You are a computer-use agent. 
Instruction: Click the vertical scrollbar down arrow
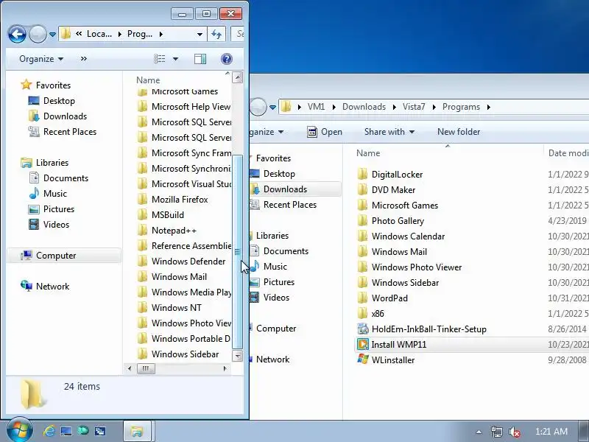click(237, 355)
